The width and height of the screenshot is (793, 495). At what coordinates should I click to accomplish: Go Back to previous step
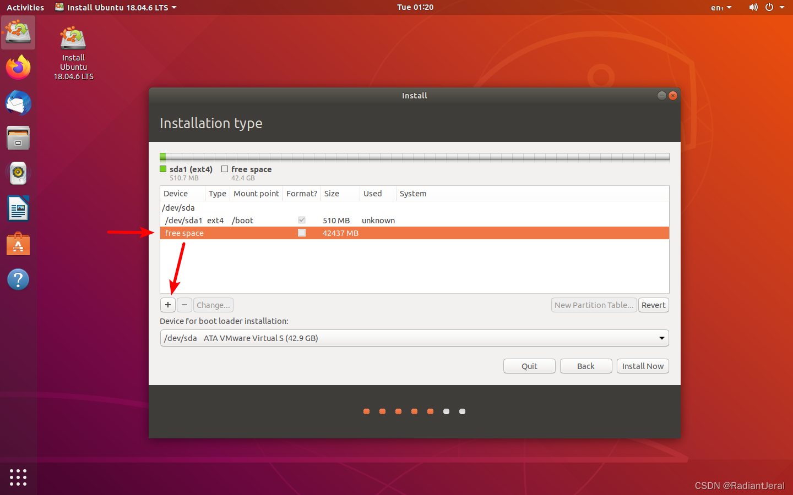pos(586,366)
